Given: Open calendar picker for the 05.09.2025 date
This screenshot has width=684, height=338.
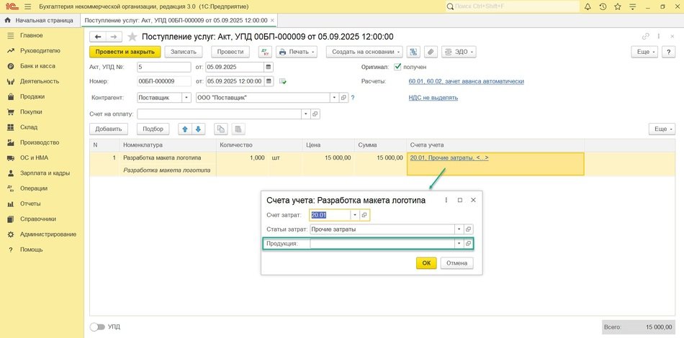Looking at the screenshot, I should 269,67.
